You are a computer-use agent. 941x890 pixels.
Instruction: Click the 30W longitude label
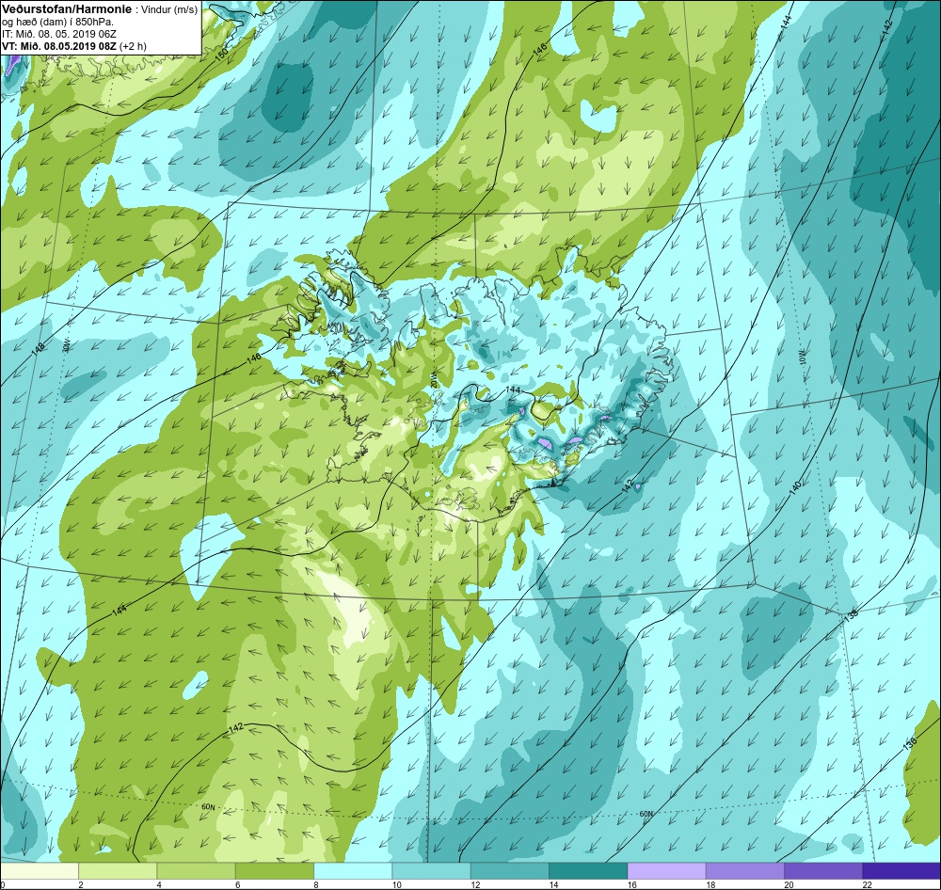(x=66, y=345)
